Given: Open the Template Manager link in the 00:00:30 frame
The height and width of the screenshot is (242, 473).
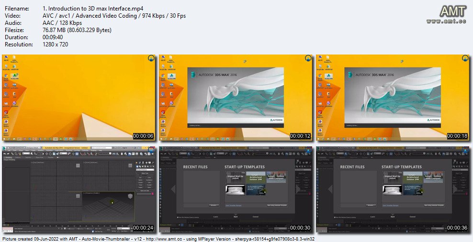Looking at the screenshot, I should (x=234, y=205).
